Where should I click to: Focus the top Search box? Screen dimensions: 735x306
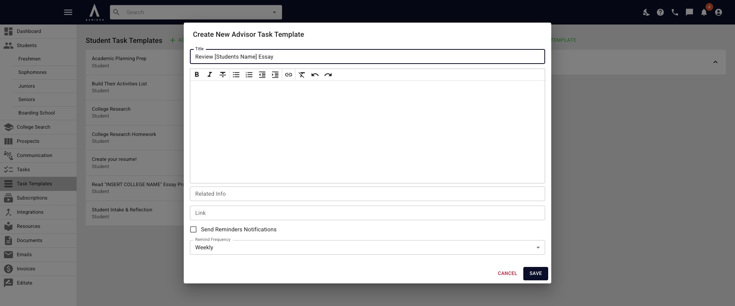(196, 12)
